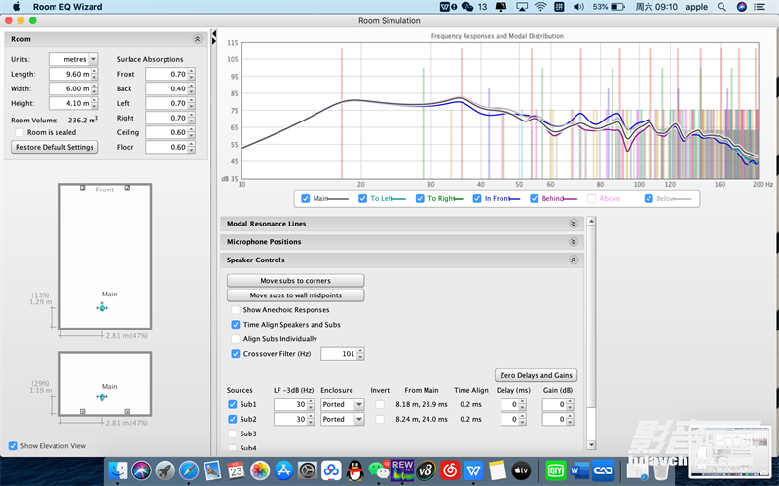779x486 pixels.
Task: Click Zero Delays and Gains
Action: pos(537,375)
